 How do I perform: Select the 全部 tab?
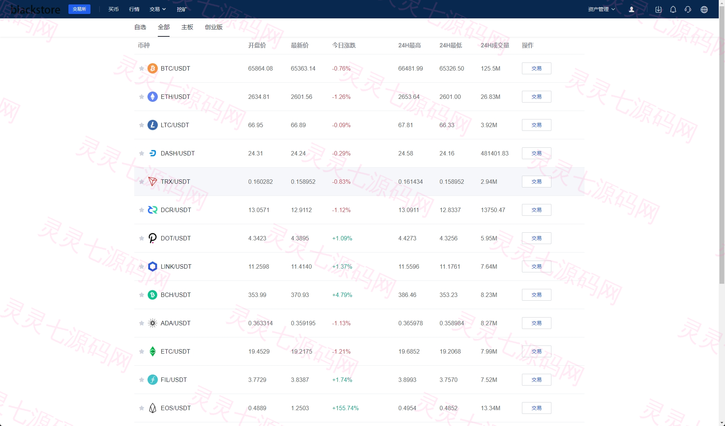(x=164, y=27)
